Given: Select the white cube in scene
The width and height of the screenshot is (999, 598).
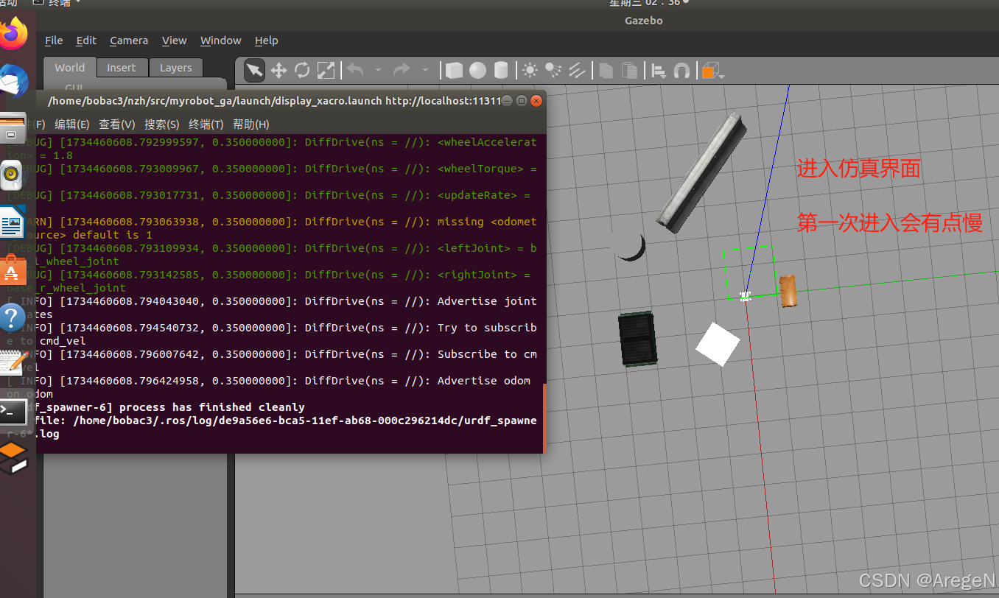Looking at the screenshot, I should pos(718,344).
